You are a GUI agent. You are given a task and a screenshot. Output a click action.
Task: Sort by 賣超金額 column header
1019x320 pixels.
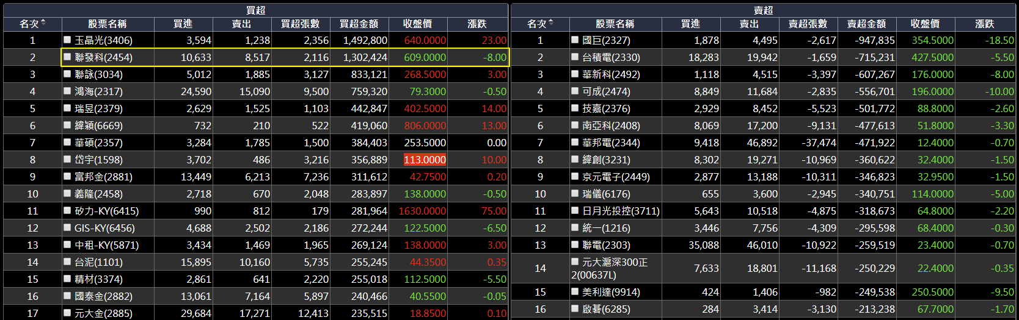click(866, 24)
